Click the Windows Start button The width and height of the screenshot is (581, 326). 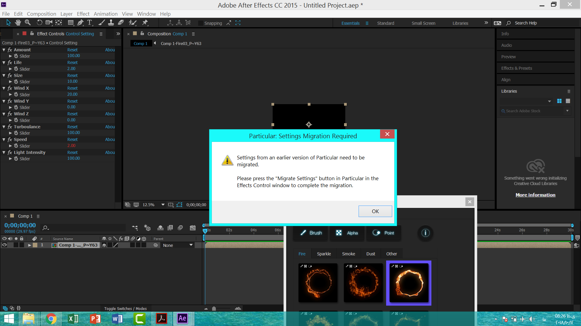click(x=9, y=319)
